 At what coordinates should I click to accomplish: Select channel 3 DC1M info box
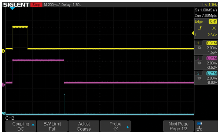pyautogui.click(x=206, y=78)
